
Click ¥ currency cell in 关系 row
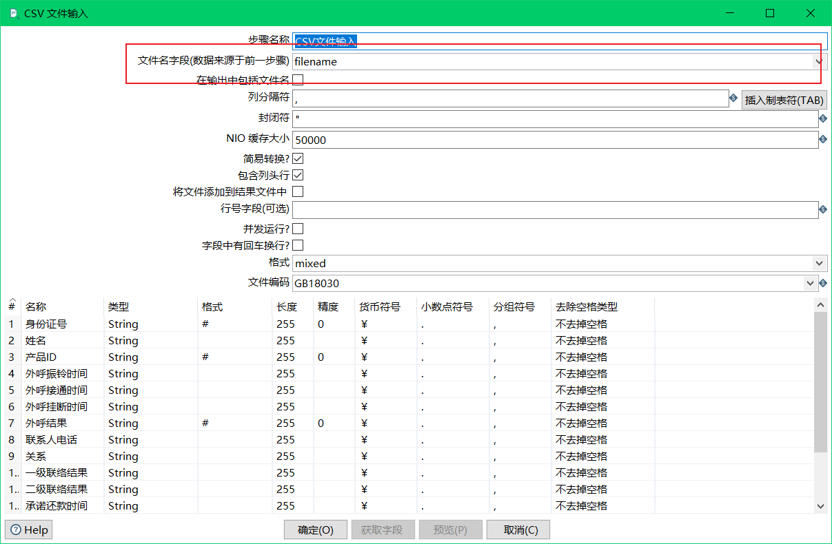click(386, 456)
